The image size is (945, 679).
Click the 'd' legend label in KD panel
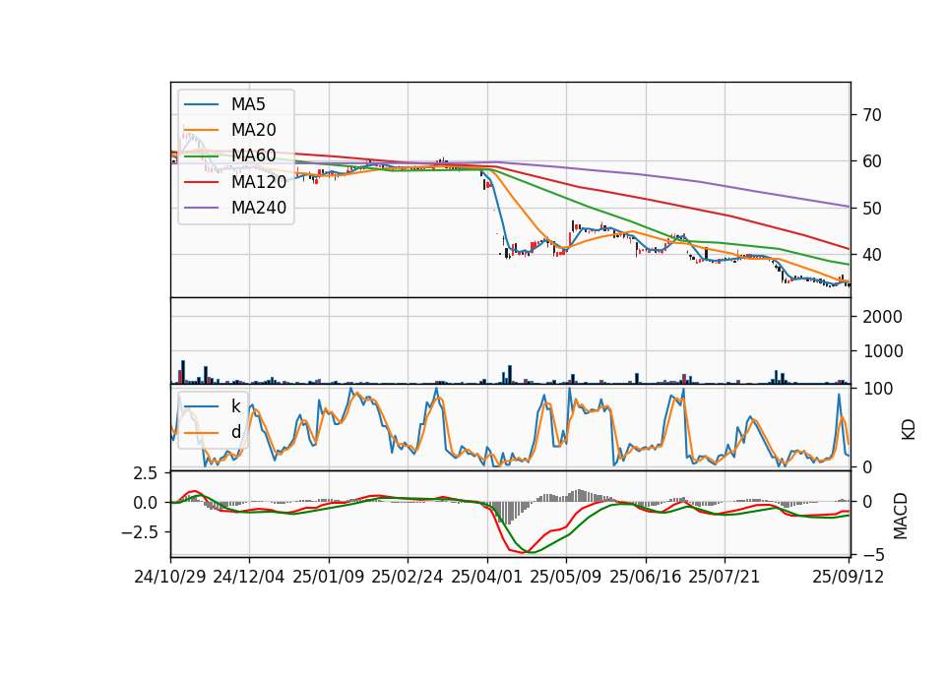[x=236, y=432]
